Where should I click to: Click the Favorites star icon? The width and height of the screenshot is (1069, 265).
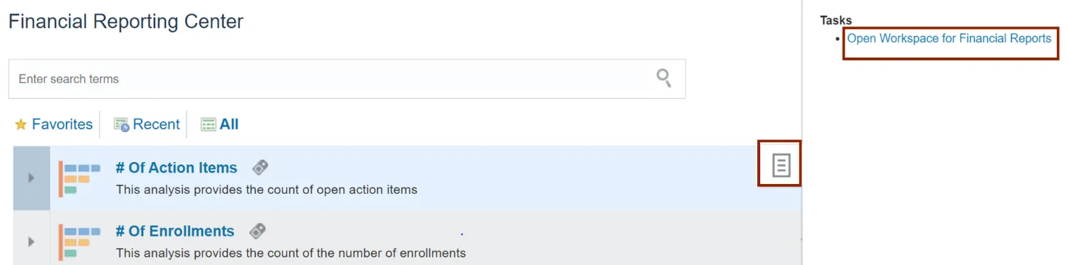21,124
